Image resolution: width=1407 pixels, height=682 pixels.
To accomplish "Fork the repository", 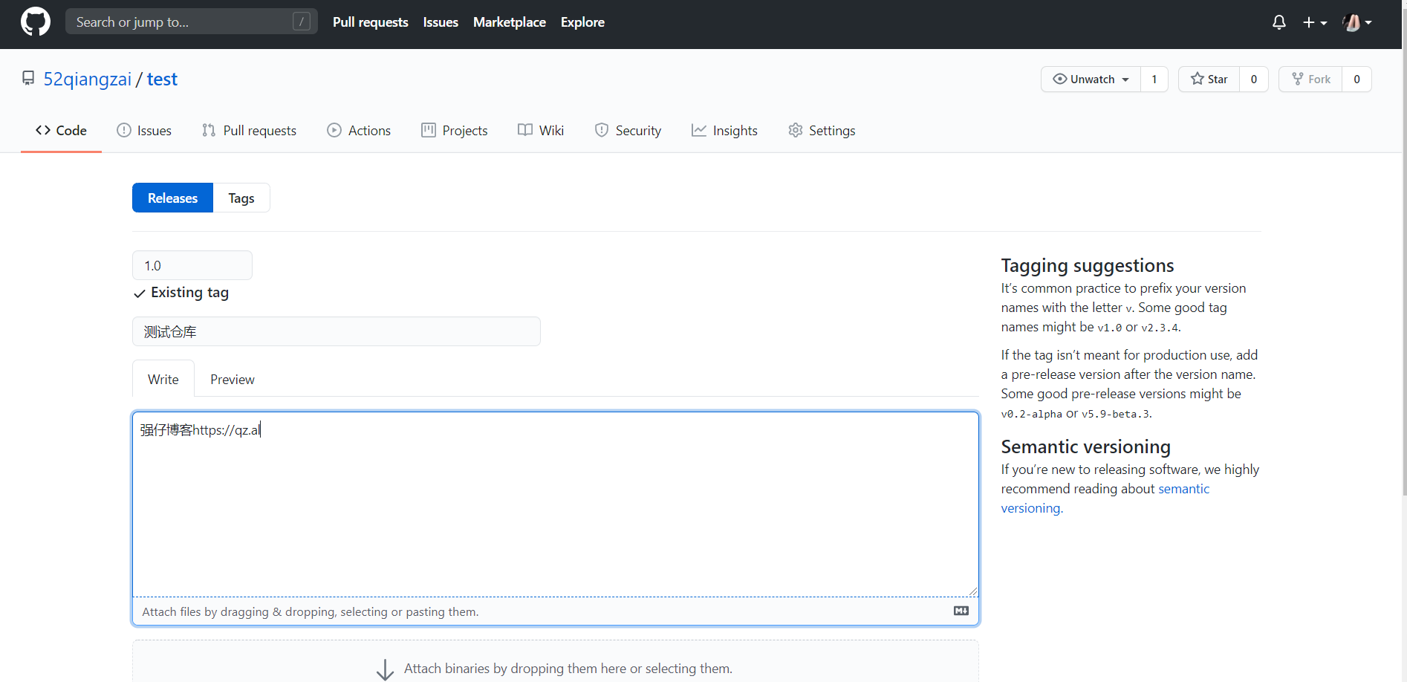I will [x=1310, y=79].
